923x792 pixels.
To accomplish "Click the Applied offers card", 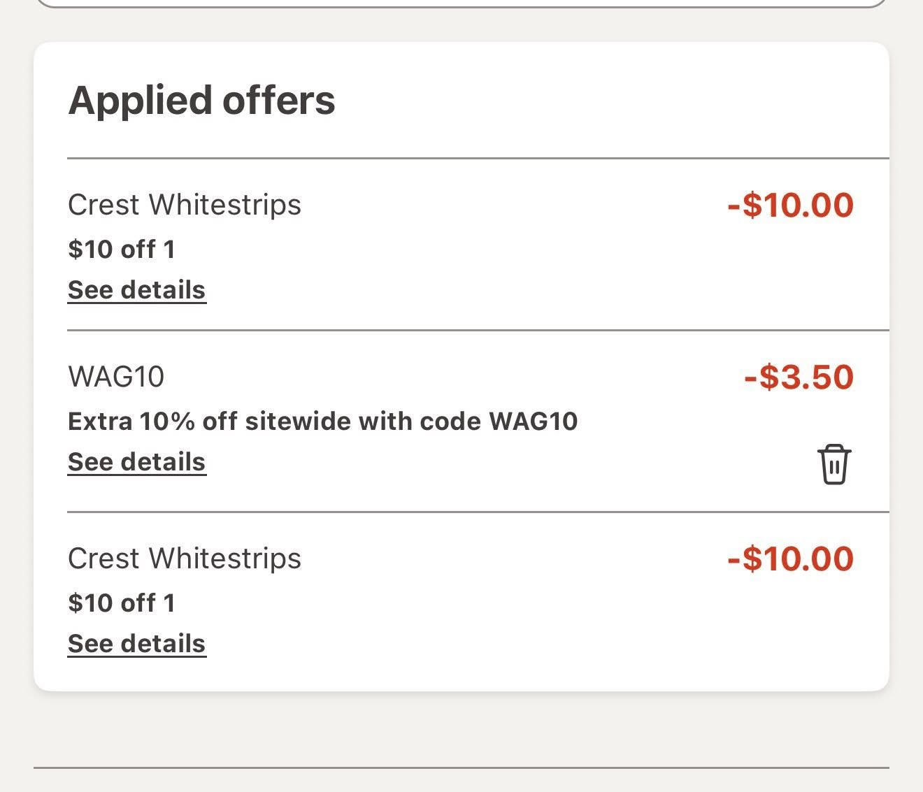I will click(461, 363).
